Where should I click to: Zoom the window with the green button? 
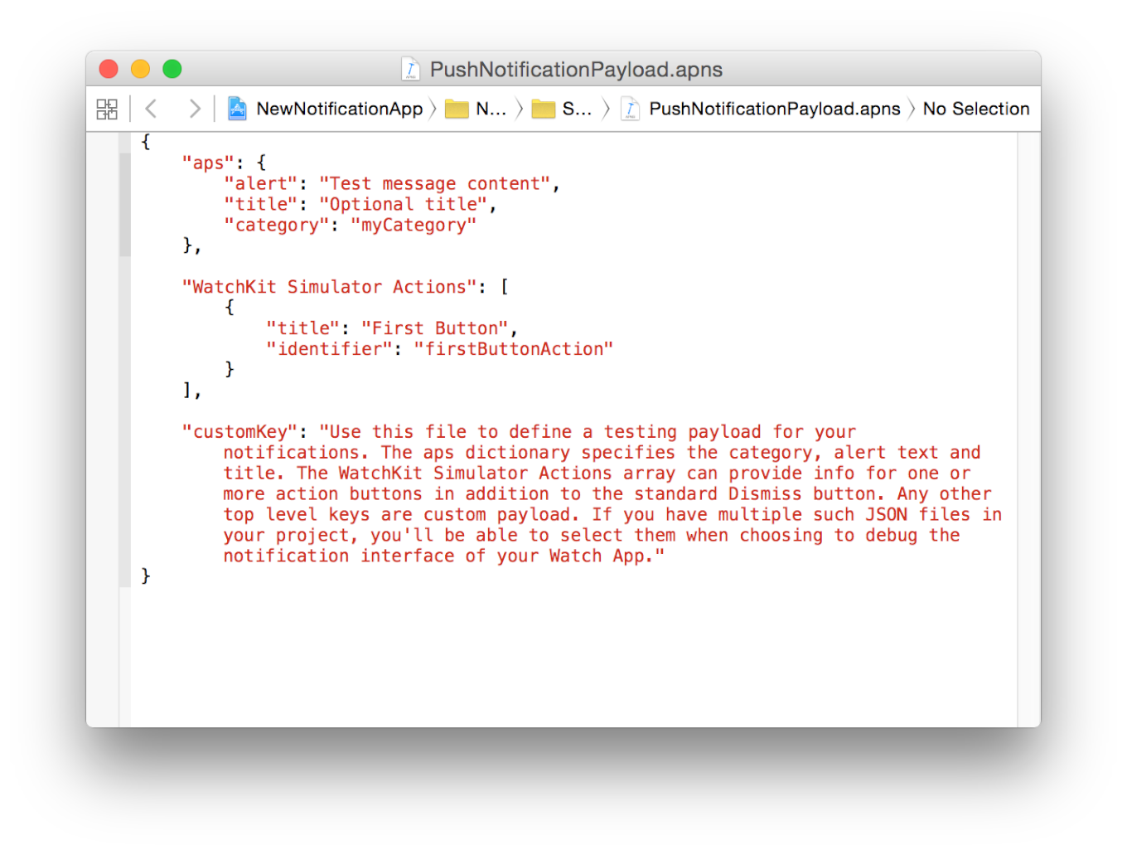click(172, 69)
